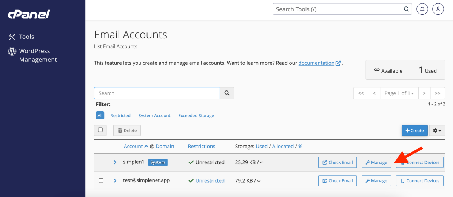This screenshot has height=197, width=453.
Task: Open the user account icon
Action: point(438,9)
